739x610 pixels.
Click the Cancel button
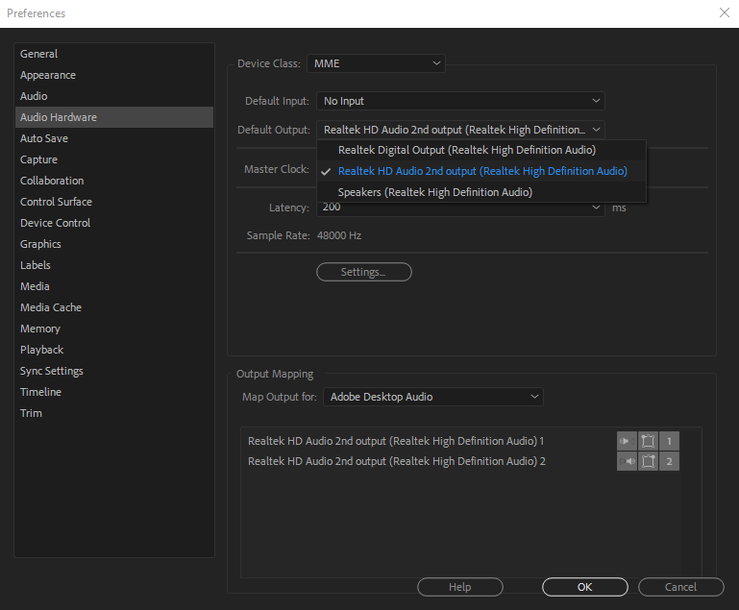pos(680,587)
